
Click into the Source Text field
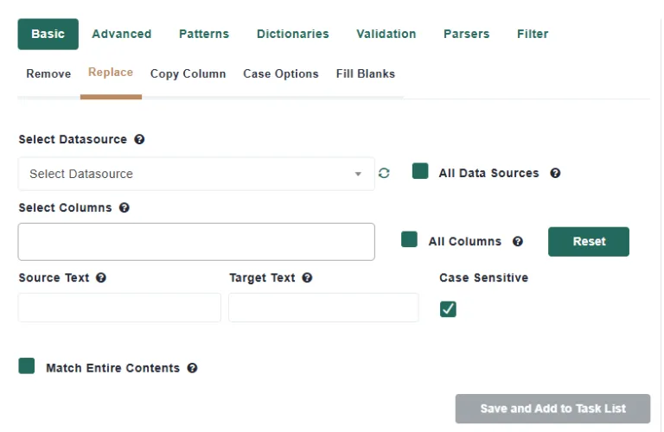click(x=119, y=308)
